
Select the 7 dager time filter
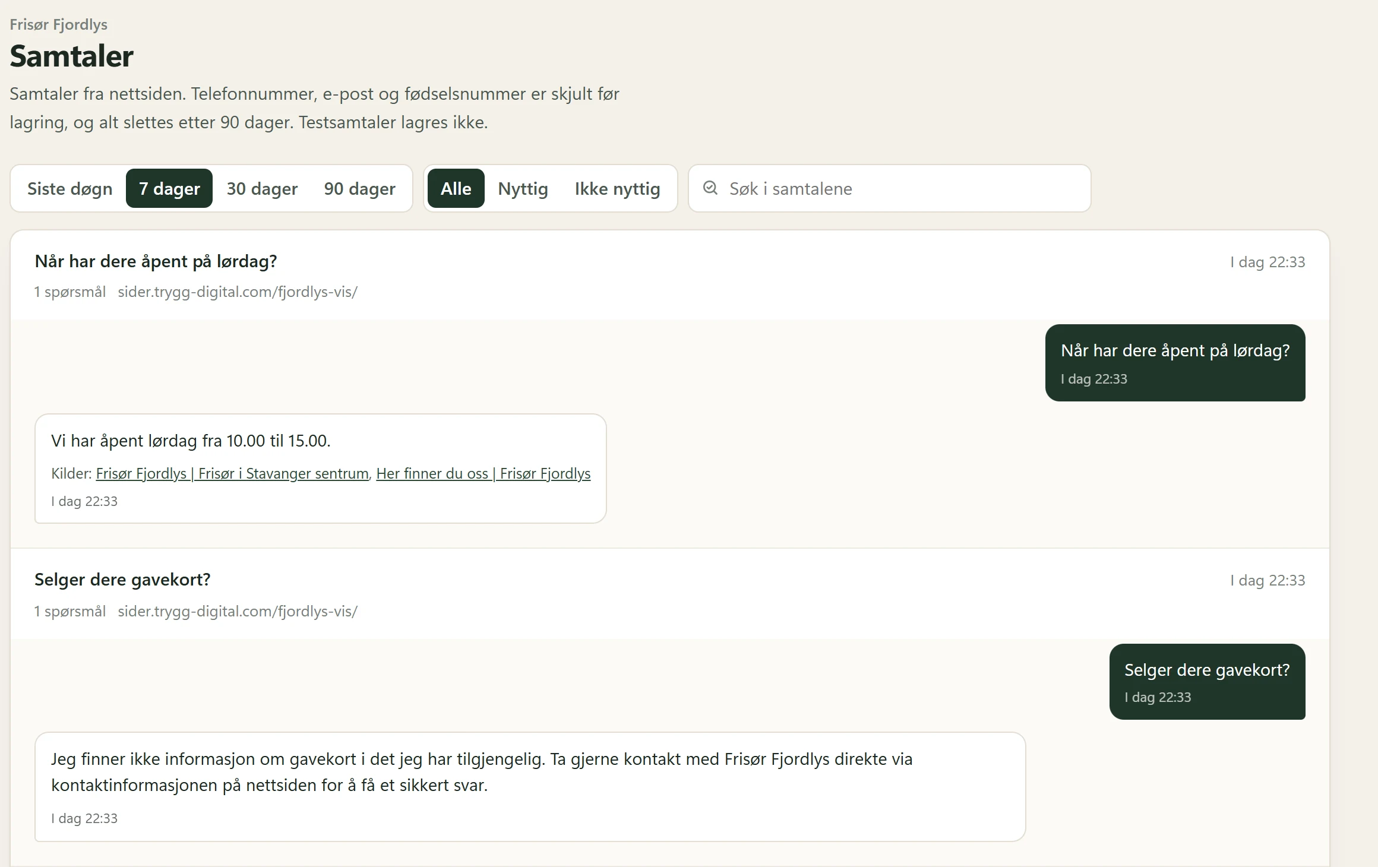pyautogui.click(x=169, y=188)
